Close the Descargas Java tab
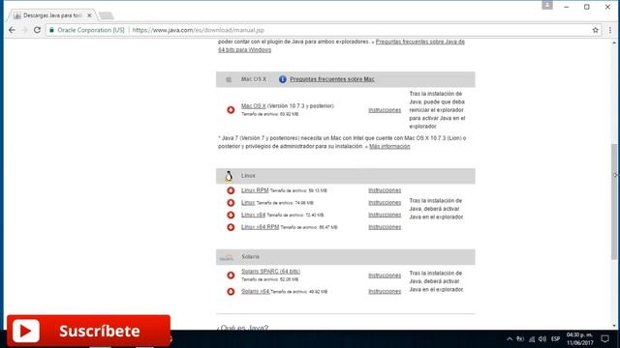This screenshot has height=348, width=620. pos(89,15)
